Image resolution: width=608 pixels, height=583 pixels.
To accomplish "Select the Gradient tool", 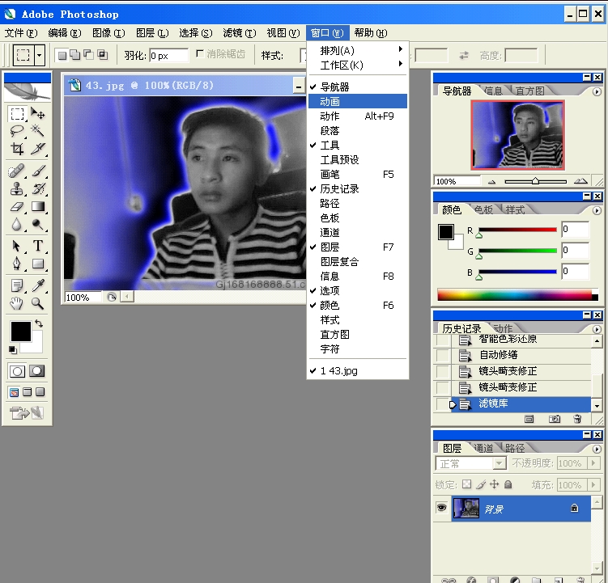I will tap(37, 206).
